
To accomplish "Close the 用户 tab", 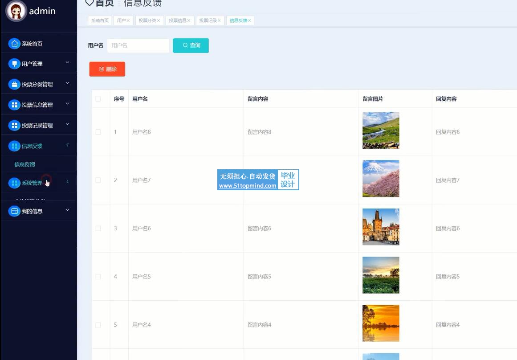I will [x=128, y=20].
